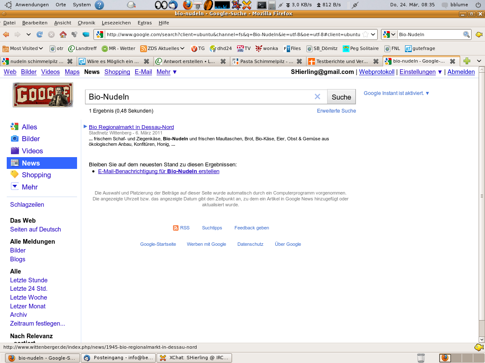Close the Testberichte und Ver... tab

(x=376, y=61)
